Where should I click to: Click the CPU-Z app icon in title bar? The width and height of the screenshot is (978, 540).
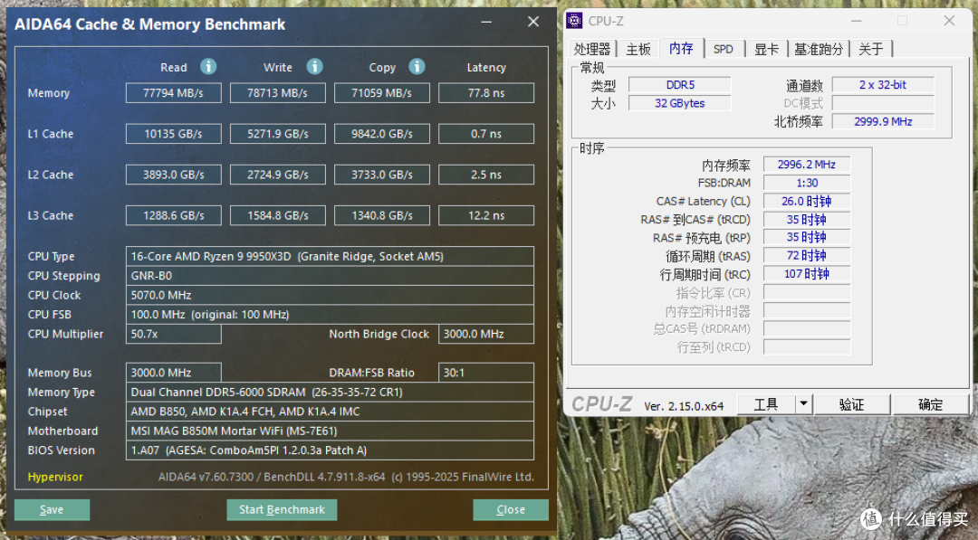(574, 21)
